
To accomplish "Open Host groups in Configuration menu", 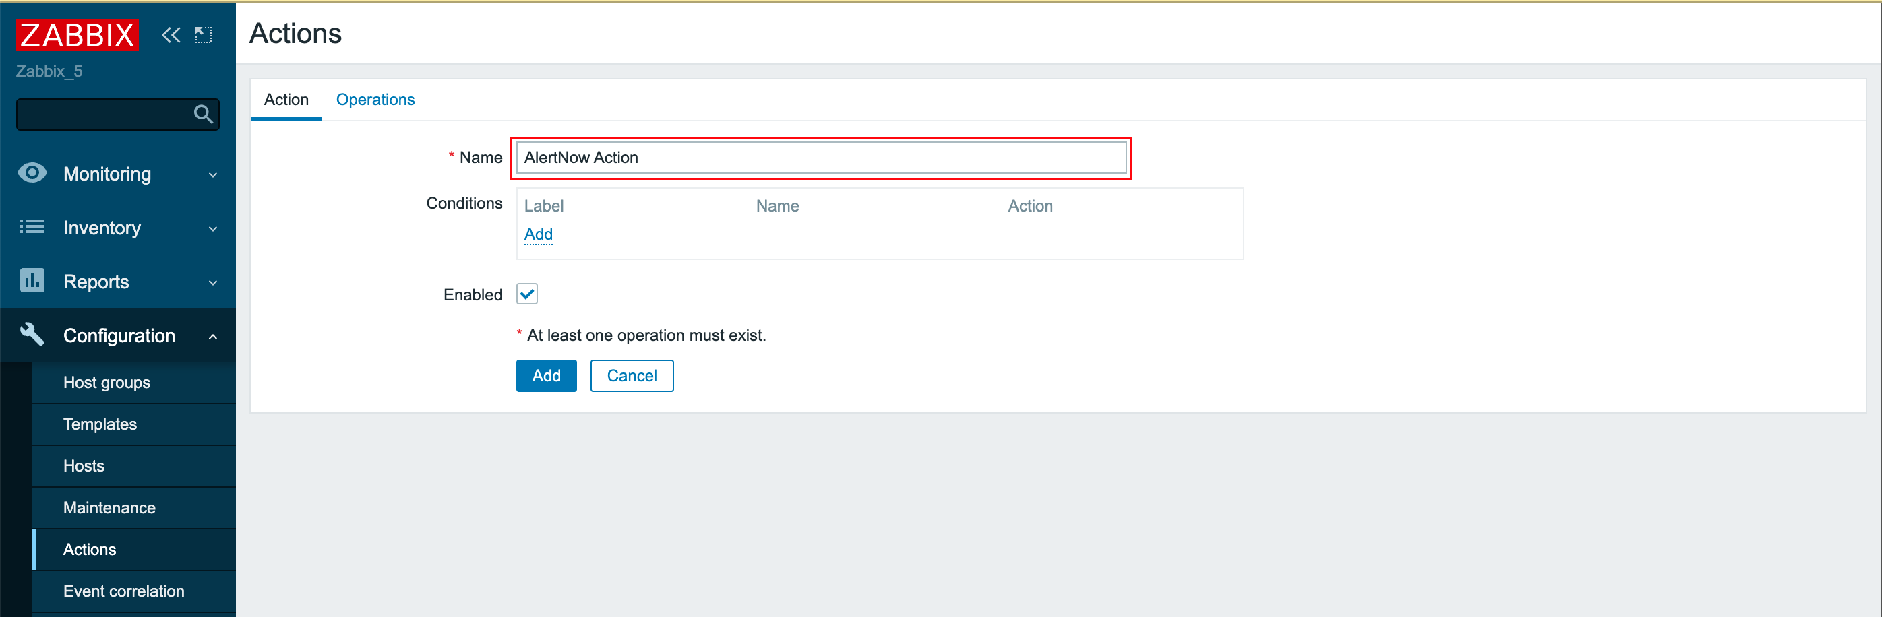I will (107, 383).
